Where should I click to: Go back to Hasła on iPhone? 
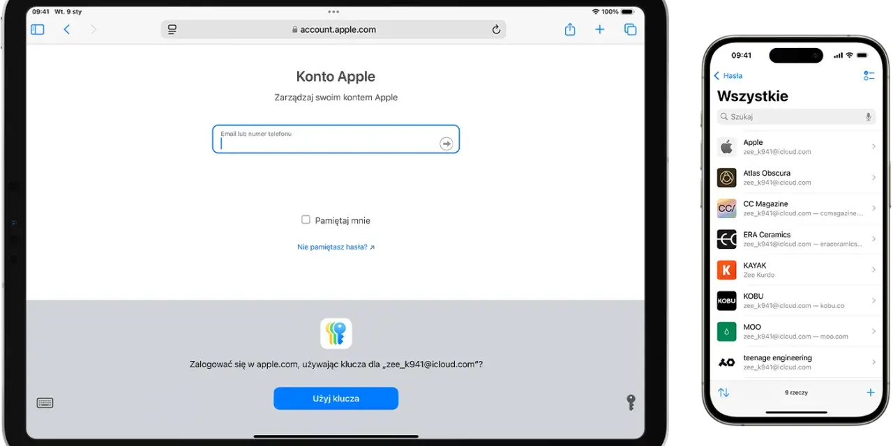pyautogui.click(x=728, y=76)
